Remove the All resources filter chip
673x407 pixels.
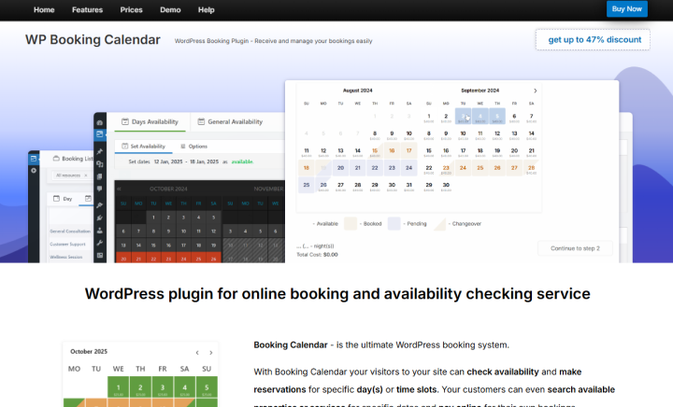click(x=86, y=175)
